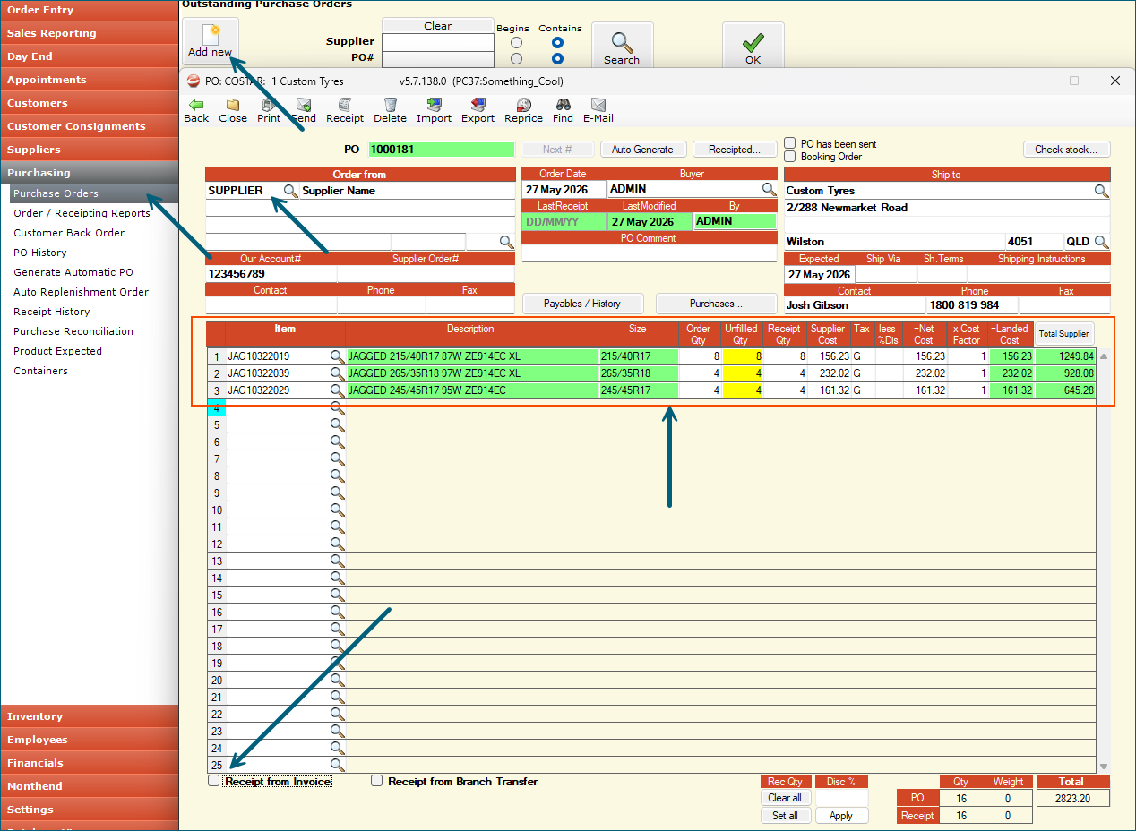The height and width of the screenshot is (831, 1136).
Task: Click the Close folder toolbar icon
Action: [x=233, y=110]
